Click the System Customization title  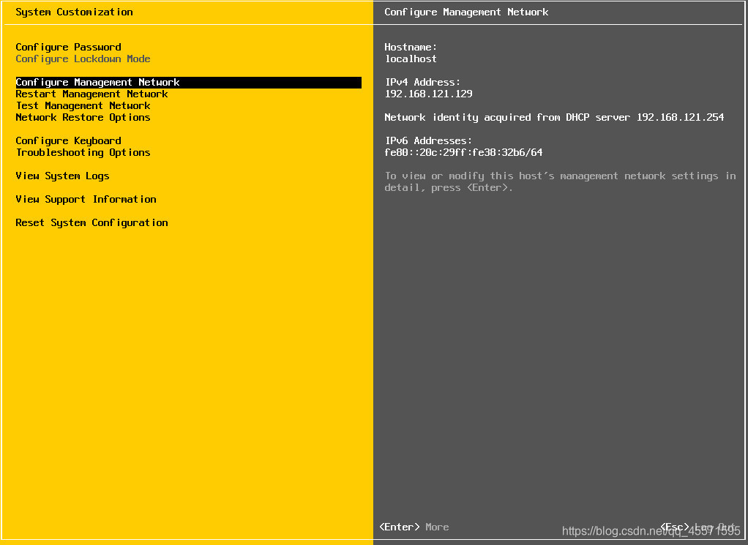coord(75,12)
